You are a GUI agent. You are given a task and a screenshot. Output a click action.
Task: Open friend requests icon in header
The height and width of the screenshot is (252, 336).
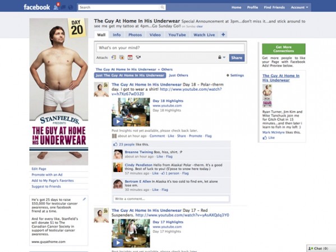tap(56, 7)
